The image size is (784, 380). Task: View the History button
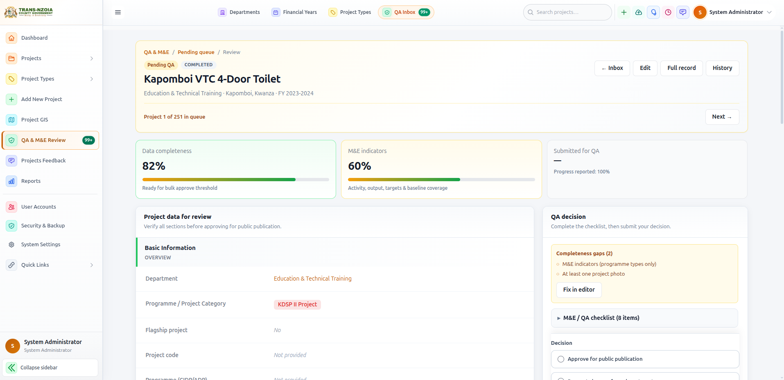pyautogui.click(x=722, y=68)
